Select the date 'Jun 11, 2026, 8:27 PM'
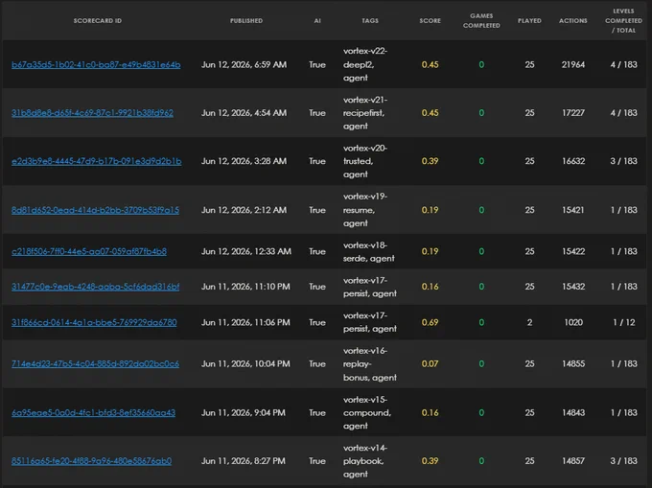Image resolution: width=652 pixels, height=488 pixels. click(244, 460)
